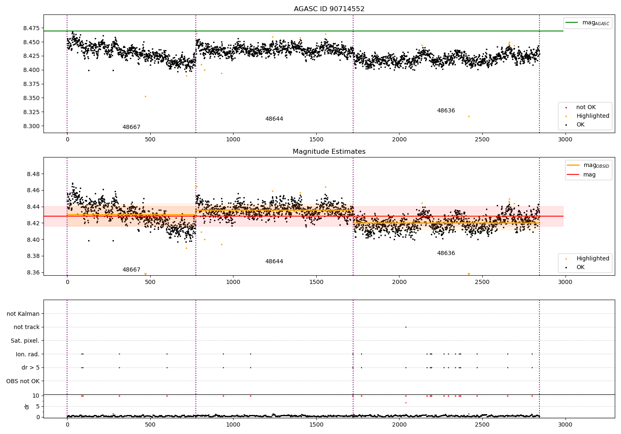Select the mag AGASC legend entry

(x=588, y=23)
